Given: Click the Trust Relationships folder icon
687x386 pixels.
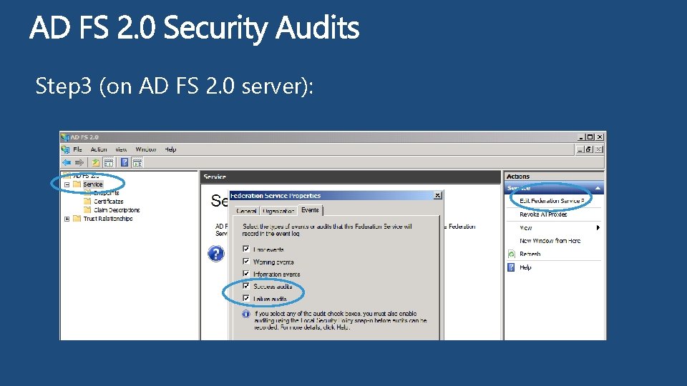Looking at the screenshot, I should pos(77,219).
